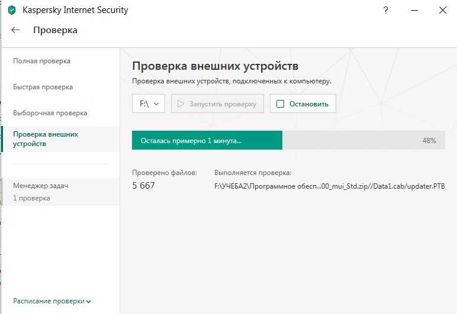Expand the Расписание проверки link

(52, 301)
